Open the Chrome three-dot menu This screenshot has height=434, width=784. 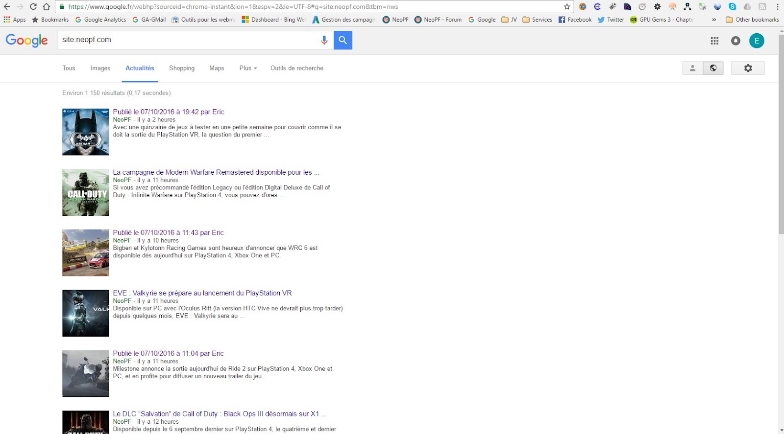click(778, 7)
